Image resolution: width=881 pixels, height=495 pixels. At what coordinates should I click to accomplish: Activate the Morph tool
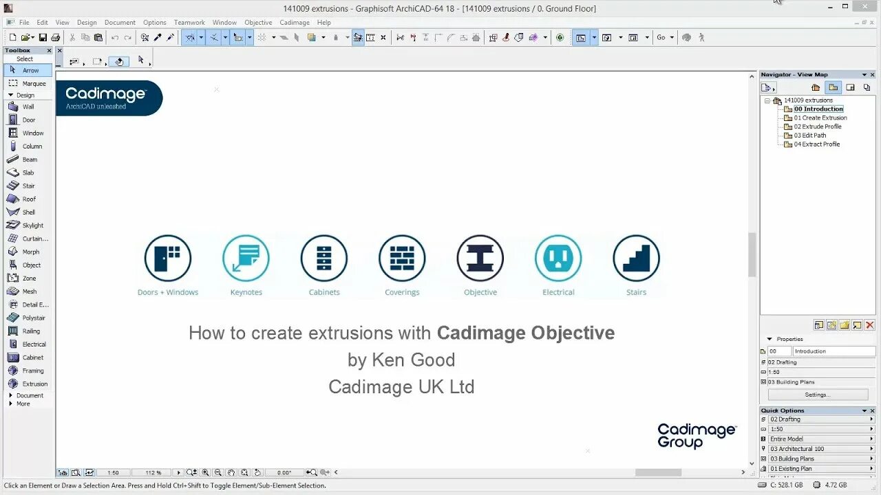28,252
